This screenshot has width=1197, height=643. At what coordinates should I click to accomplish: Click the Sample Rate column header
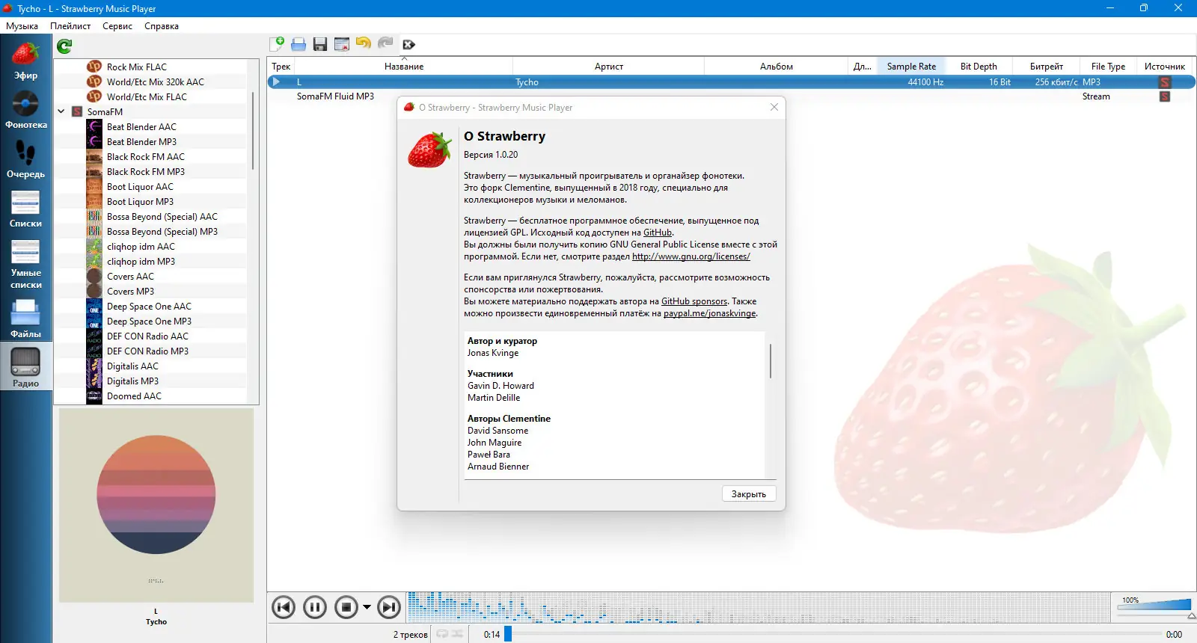(x=911, y=67)
